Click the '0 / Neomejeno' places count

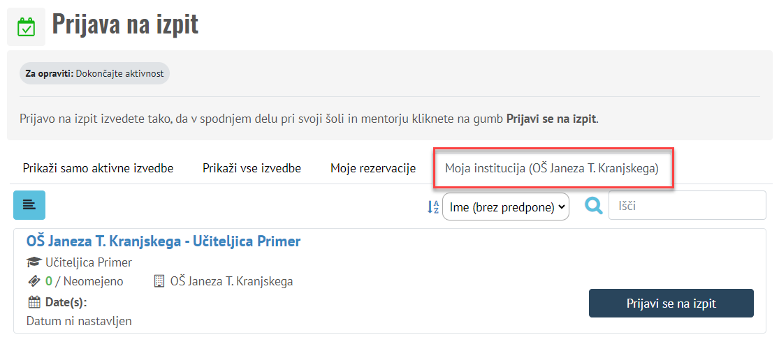tap(85, 282)
